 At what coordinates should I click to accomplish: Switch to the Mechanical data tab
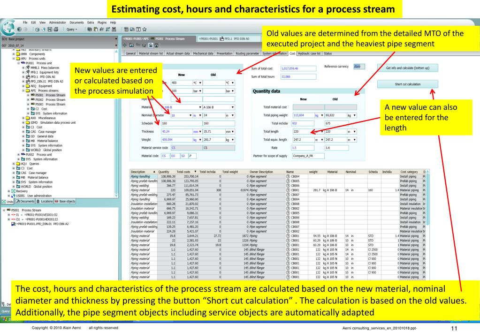click(x=203, y=53)
